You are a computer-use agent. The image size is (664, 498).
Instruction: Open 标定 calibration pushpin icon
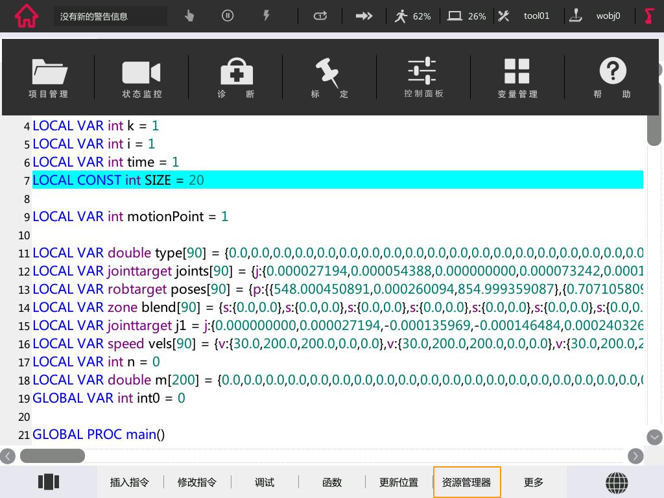[329, 78]
